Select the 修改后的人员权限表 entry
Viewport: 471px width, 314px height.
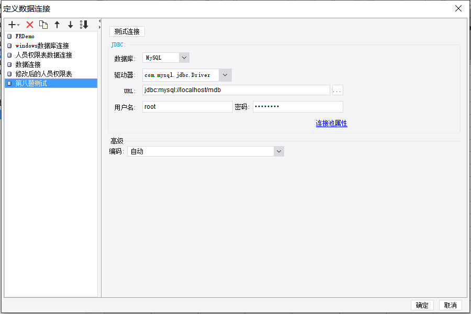[x=51, y=74]
